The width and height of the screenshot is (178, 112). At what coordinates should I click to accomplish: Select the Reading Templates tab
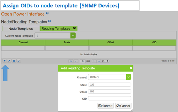pos(56,29)
